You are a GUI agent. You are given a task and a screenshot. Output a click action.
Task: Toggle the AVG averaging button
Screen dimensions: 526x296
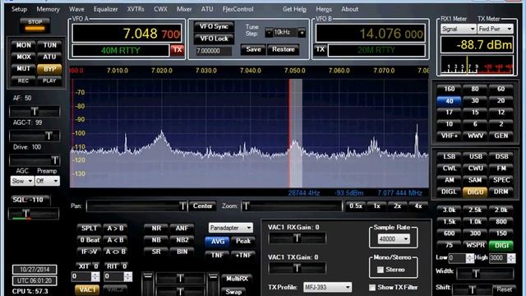click(217, 241)
